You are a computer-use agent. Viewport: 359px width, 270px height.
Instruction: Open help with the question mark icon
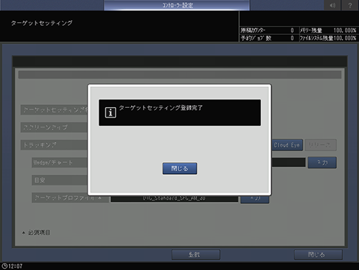click(350, 5)
